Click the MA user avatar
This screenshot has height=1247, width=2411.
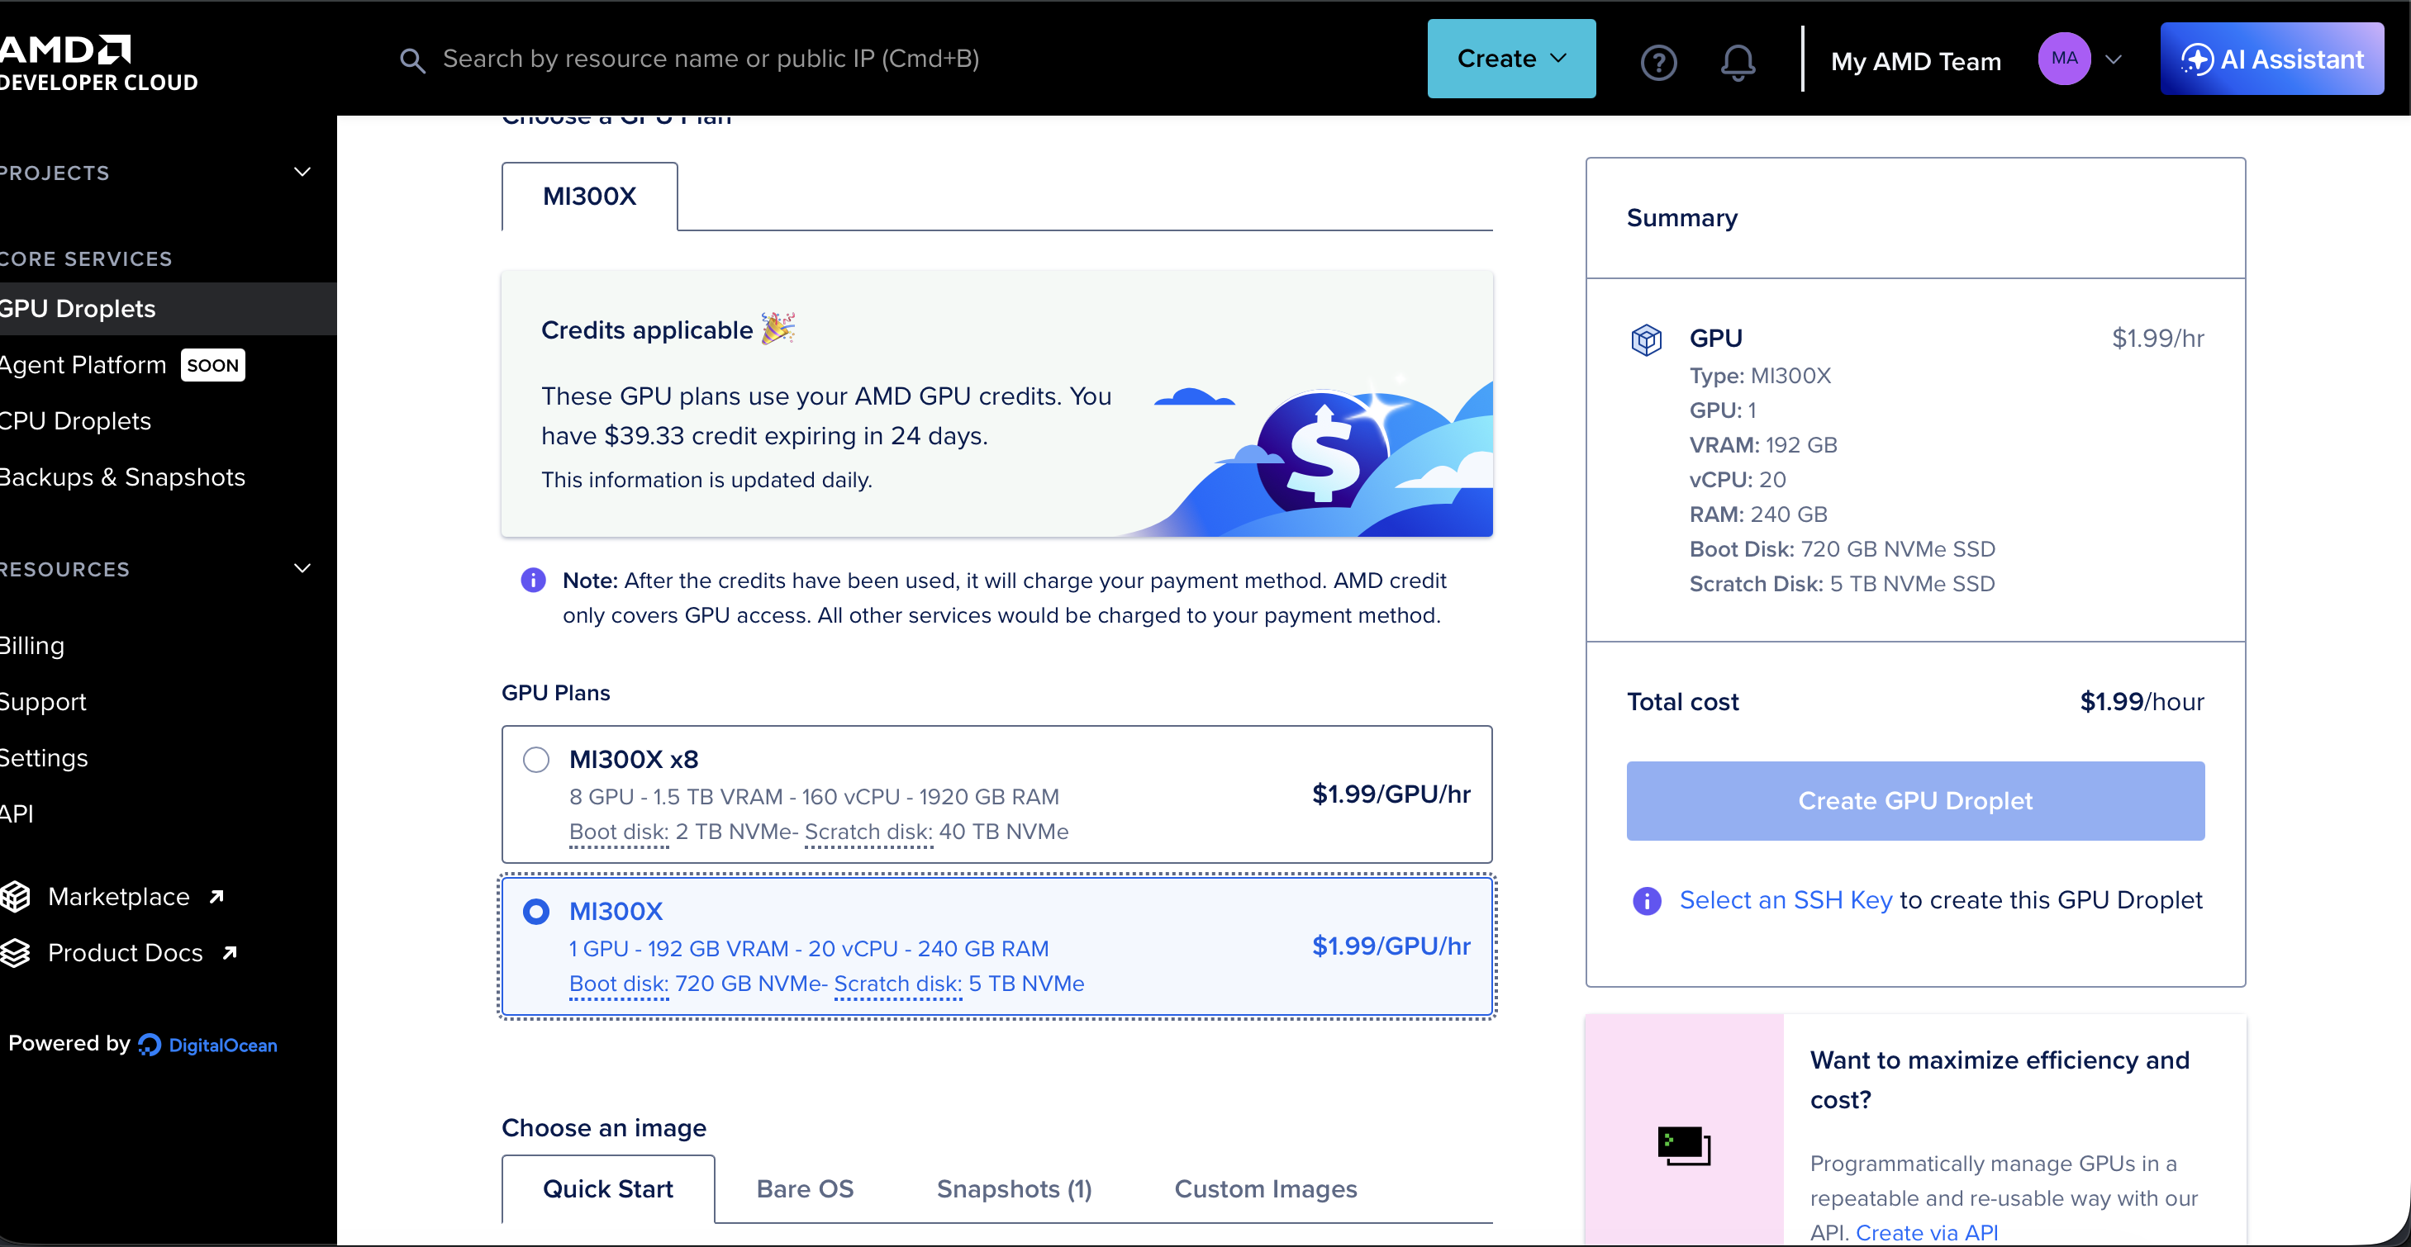[2064, 59]
